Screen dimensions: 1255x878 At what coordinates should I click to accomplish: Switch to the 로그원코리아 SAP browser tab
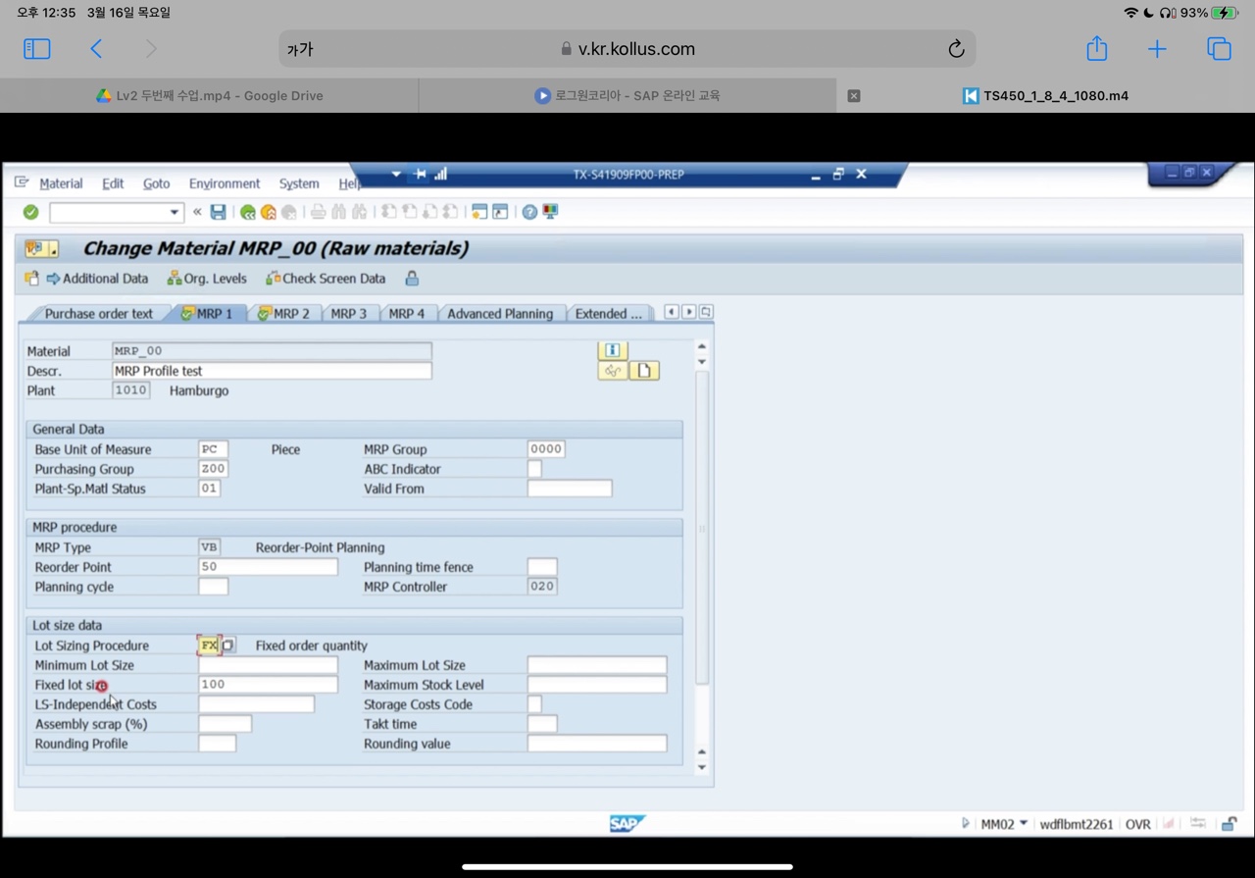coord(627,95)
